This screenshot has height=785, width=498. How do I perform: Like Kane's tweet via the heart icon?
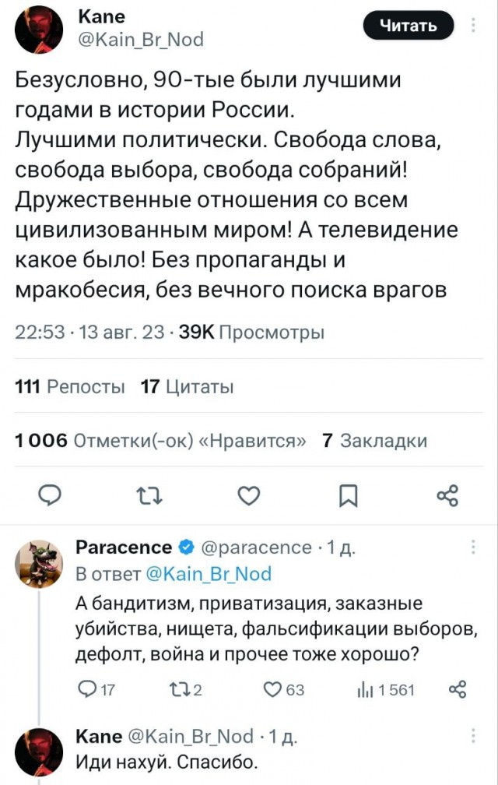248,494
